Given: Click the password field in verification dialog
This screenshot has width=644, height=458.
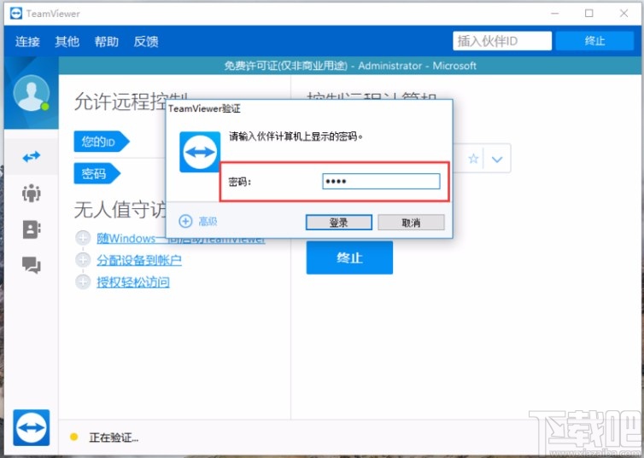Looking at the screenshot, I should coord(381,181).
